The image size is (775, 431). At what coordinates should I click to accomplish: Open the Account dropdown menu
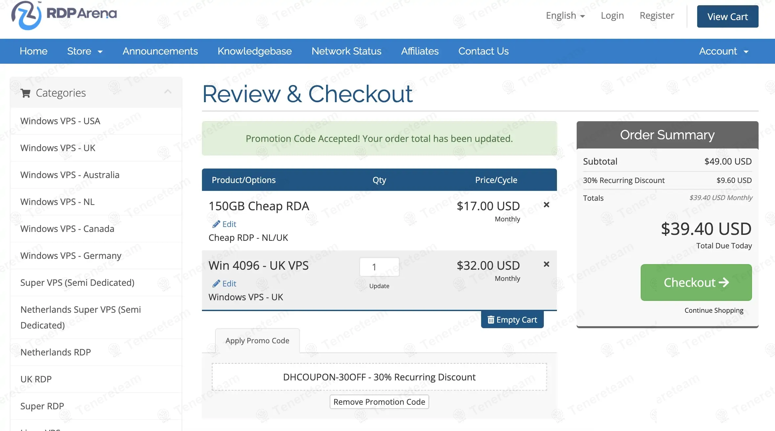(723, 51)
